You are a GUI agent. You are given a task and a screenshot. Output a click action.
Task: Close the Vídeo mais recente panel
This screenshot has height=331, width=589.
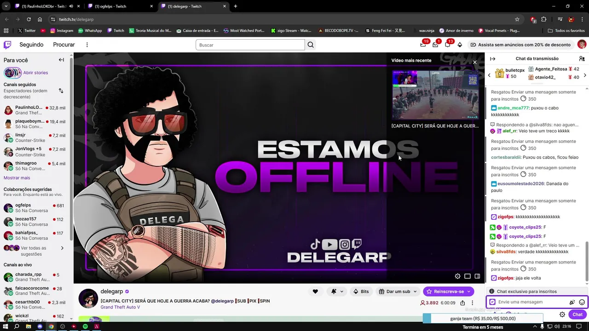point(475,62)
